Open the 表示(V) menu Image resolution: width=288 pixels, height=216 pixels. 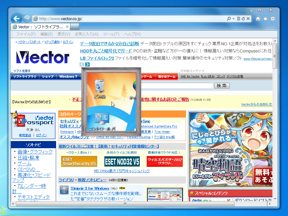click(64, 34)
